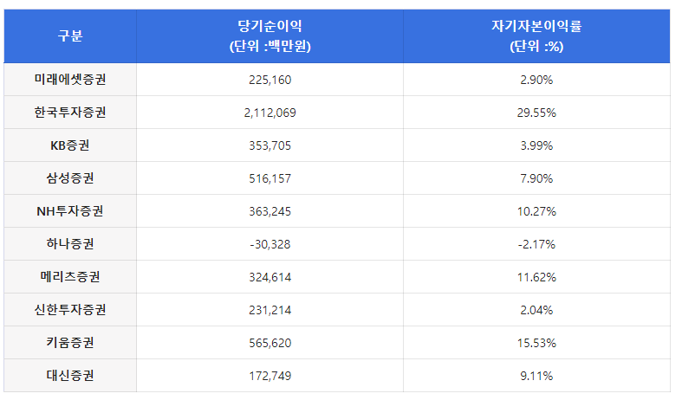Click the ROE value 2.04%
The image size is (682, 400).
536,311
